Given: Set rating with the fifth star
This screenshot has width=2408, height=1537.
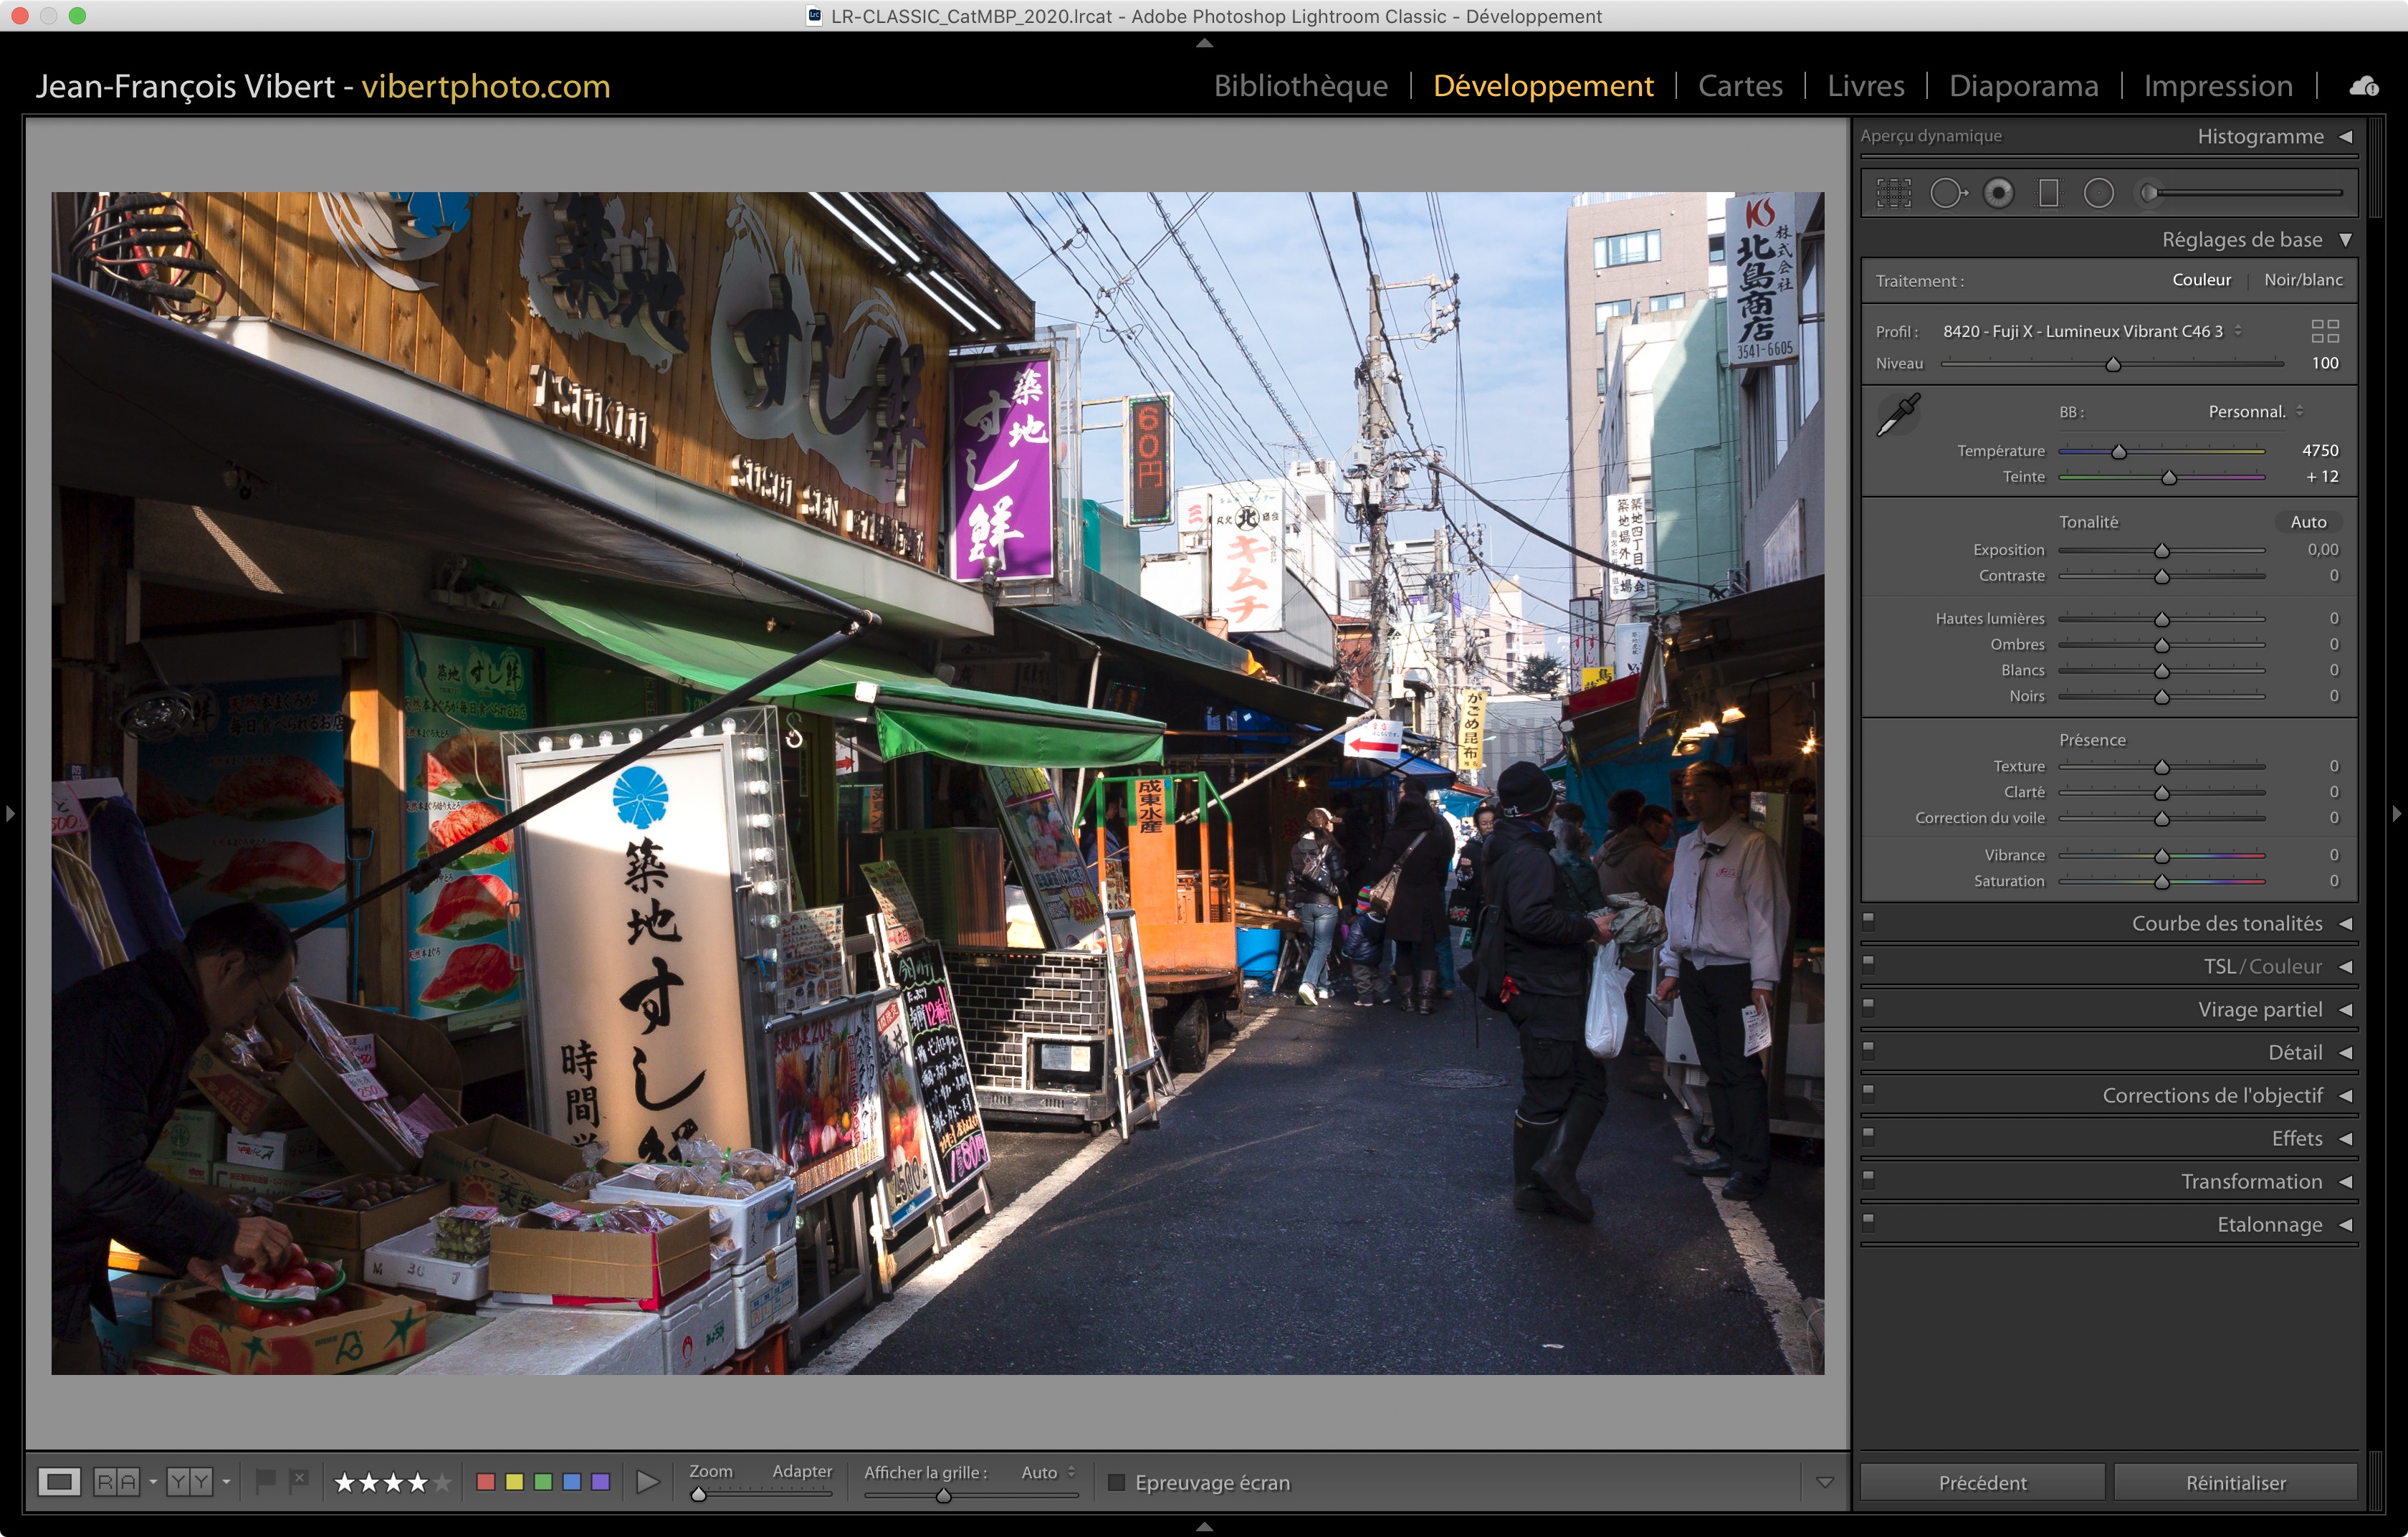Looking at the screenshot, I should (442, 1482).
